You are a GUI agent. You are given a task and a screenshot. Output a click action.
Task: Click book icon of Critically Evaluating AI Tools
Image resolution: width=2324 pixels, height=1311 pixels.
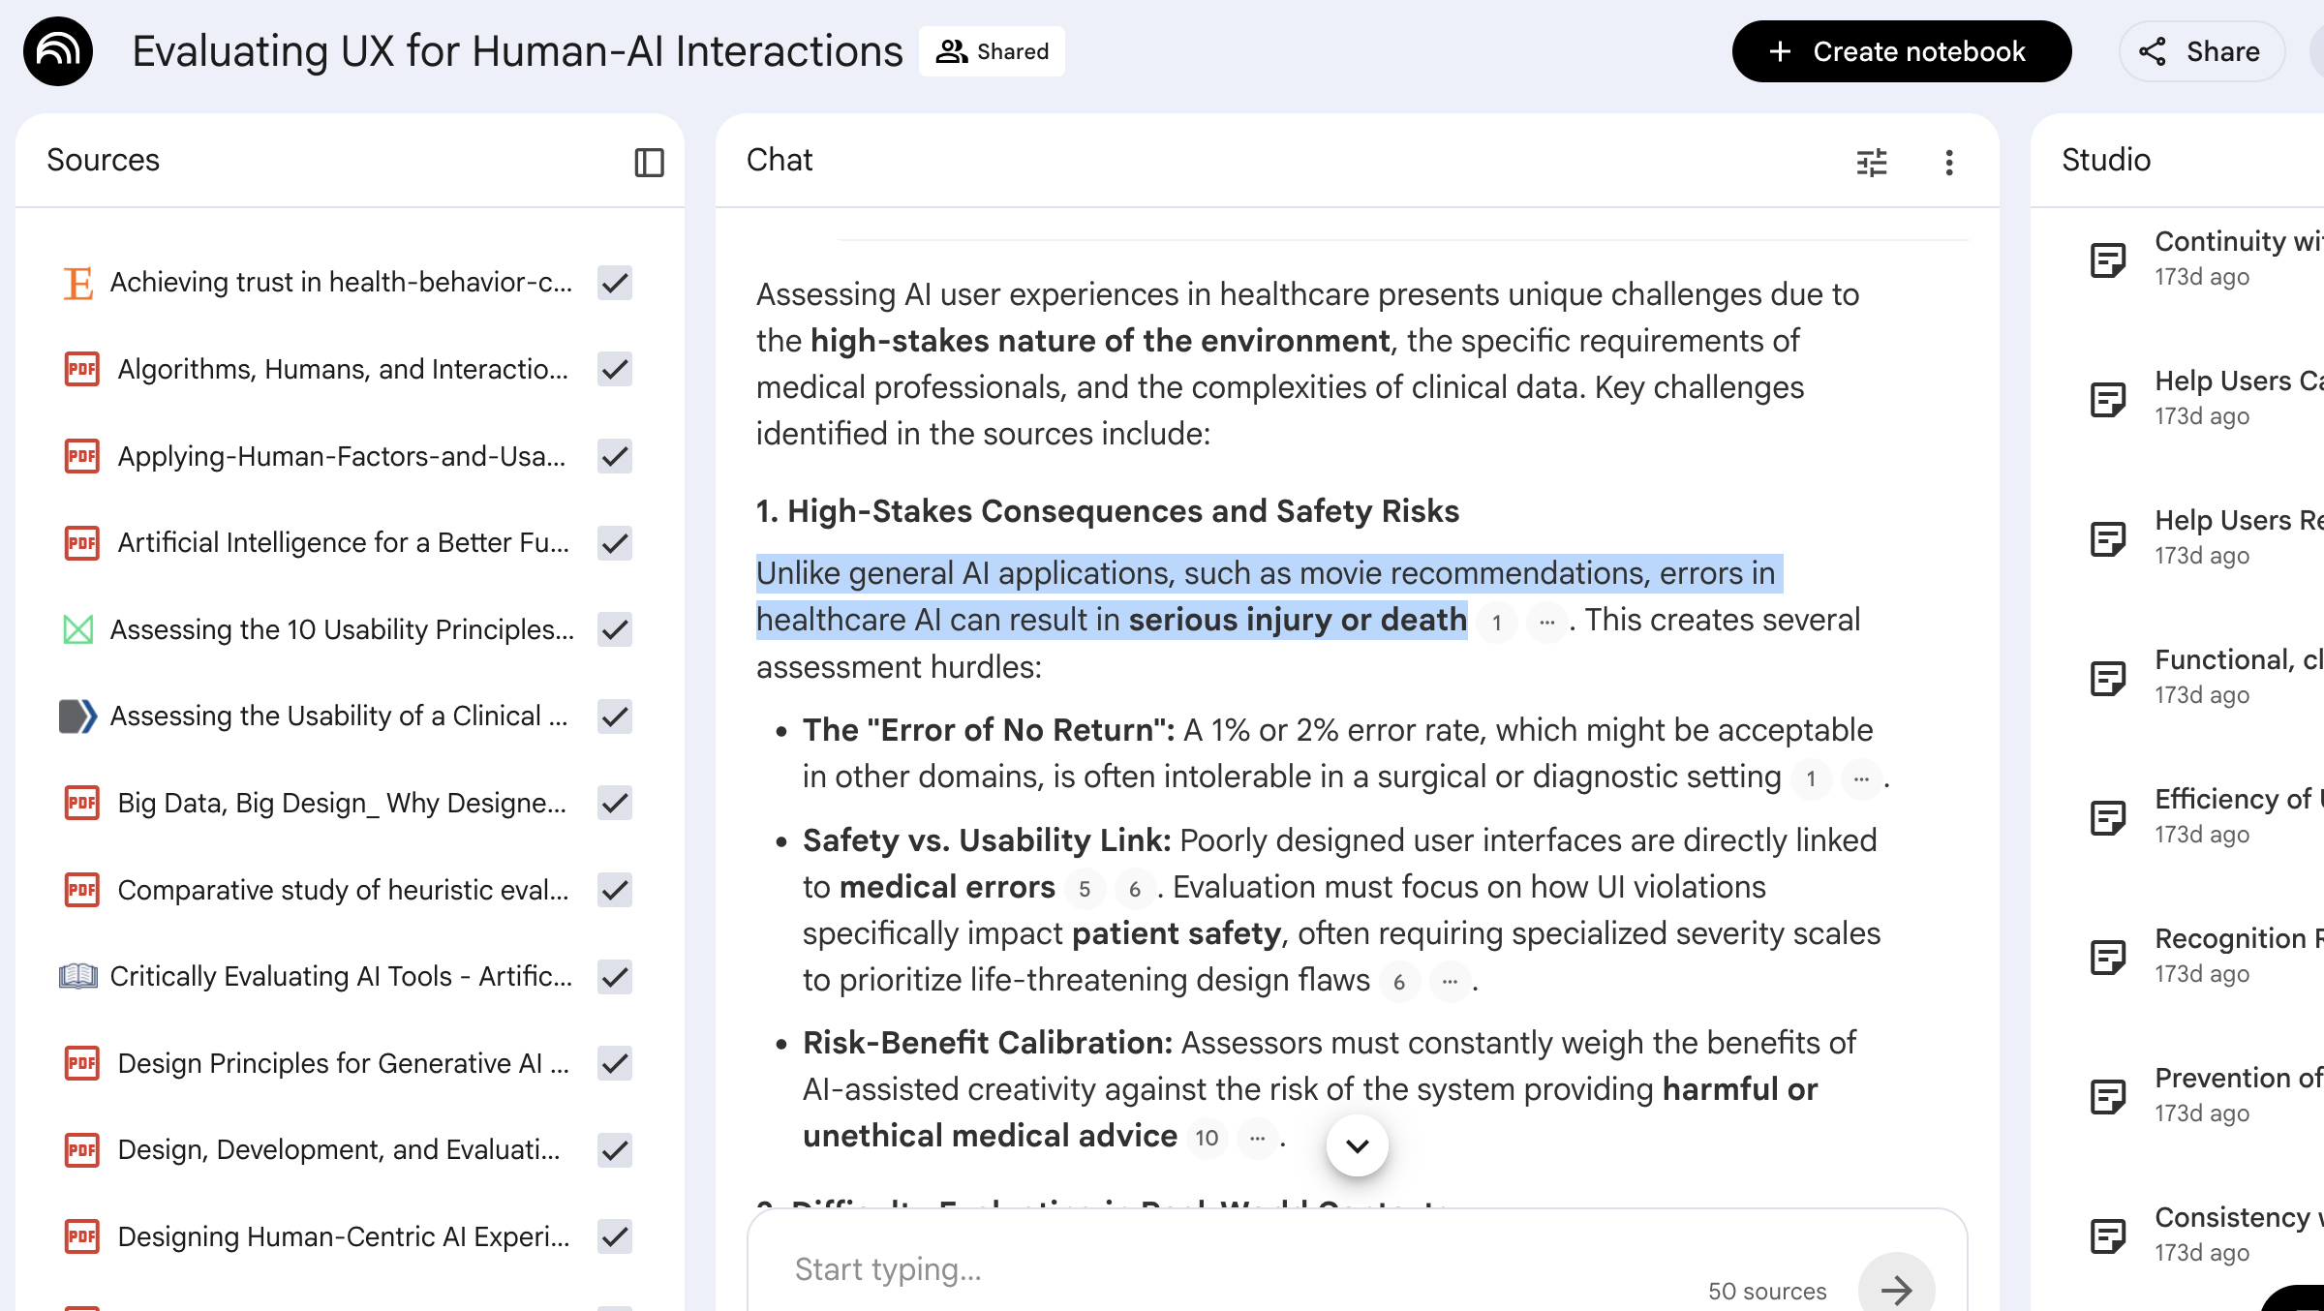pos(78,976)
